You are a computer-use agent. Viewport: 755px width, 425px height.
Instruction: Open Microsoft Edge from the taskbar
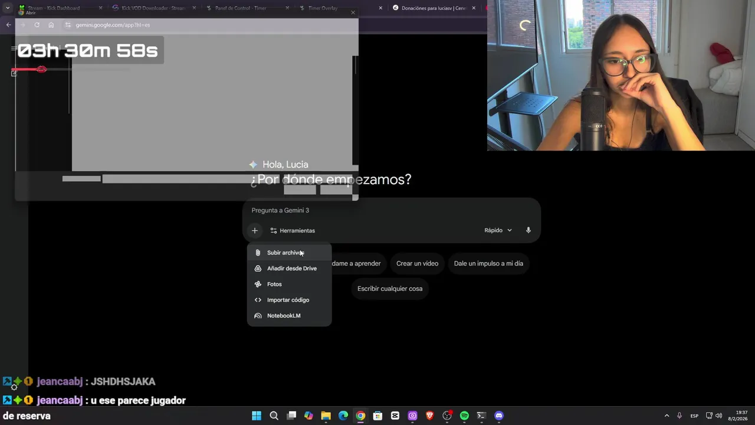point(343,416)
